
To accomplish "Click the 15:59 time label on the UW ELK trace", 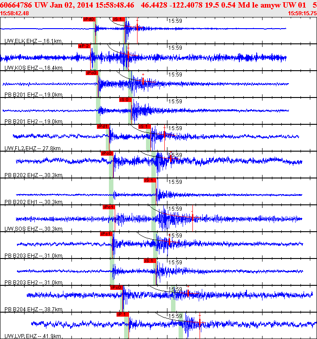I will (175, 21).
